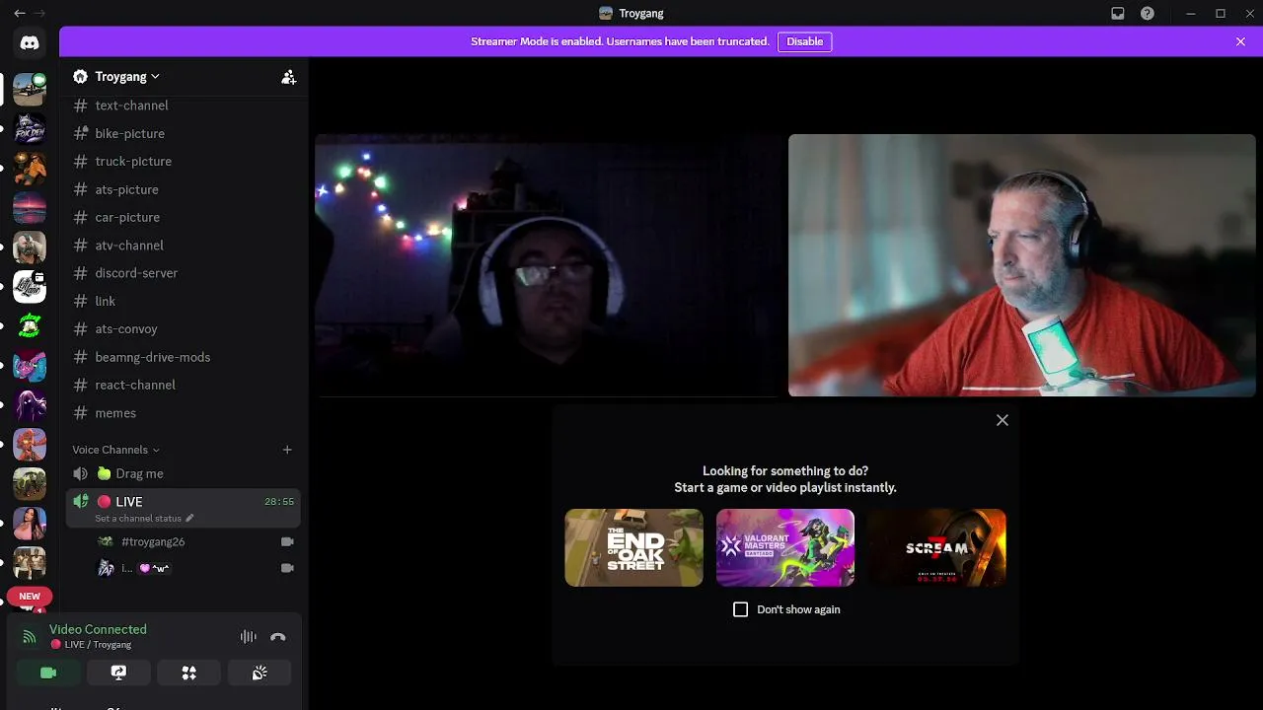Launch The End of Oak Street card
Viewport: 1263px width, 710px height.
pyautogui.click(x=633, y=547)
